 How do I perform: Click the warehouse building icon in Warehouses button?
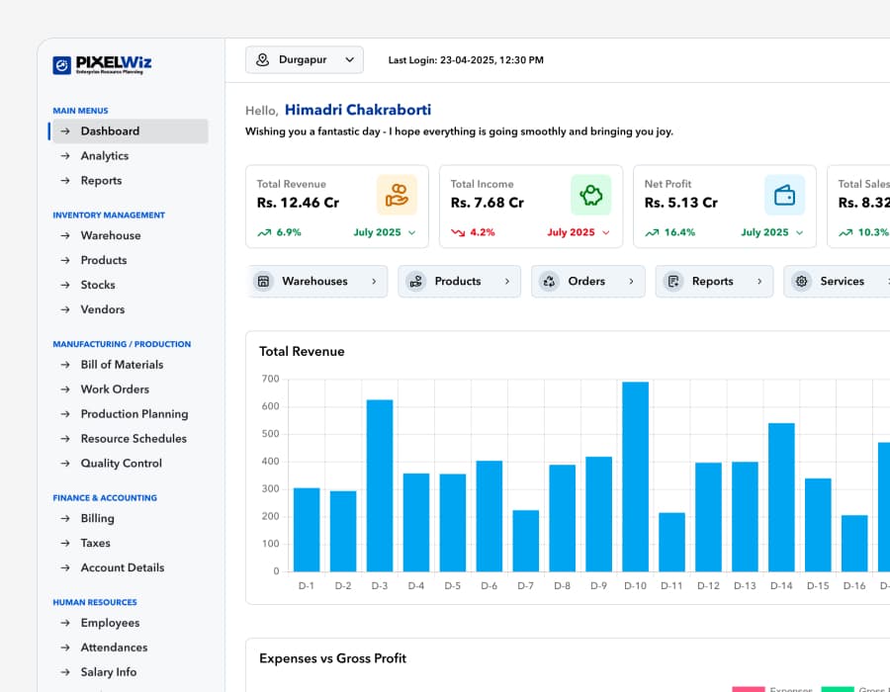click(263, 282)
